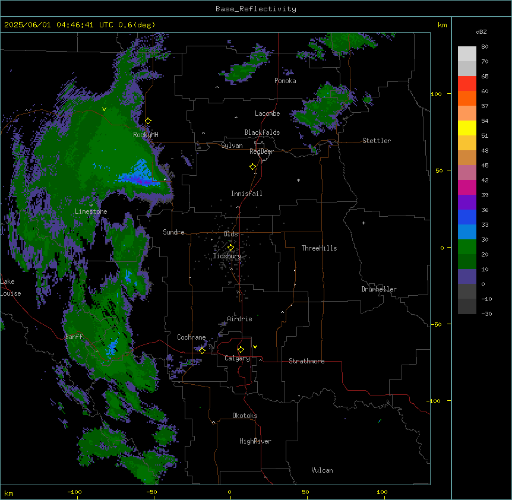Viewport: 512px width, 500px height.
Task: Pick the slate purple 0-10 dBZ swatch
Action: click(x=467, y=277)
